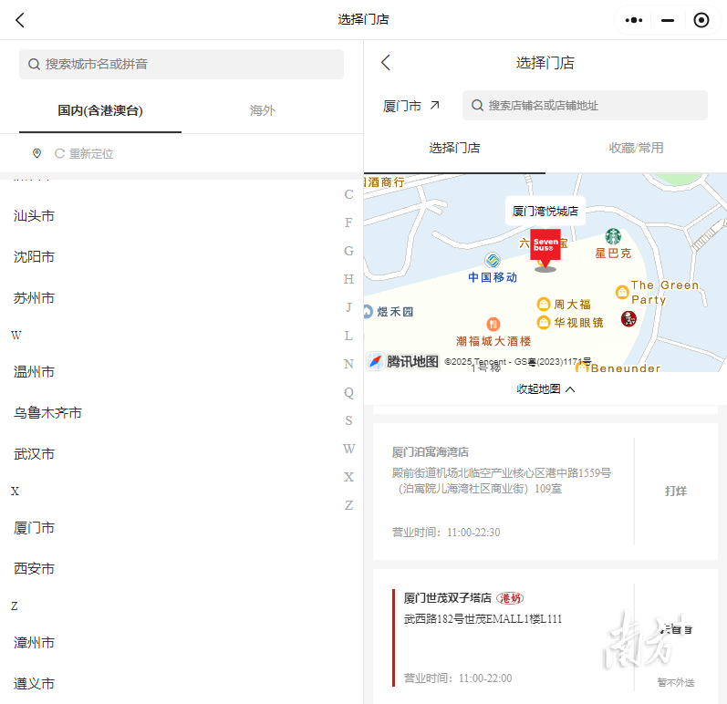Collapse the map with 收起地图
Screen dimensions: 727x704
pyautogui.click(x=545, y=388)
